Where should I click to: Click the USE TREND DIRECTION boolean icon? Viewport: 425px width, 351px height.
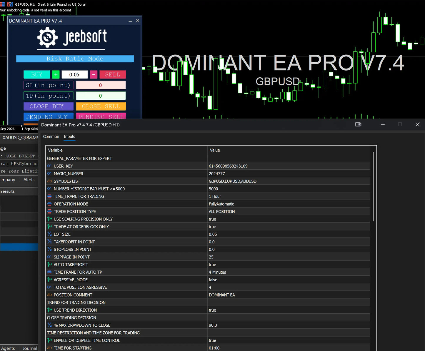(x=49, y=310)
